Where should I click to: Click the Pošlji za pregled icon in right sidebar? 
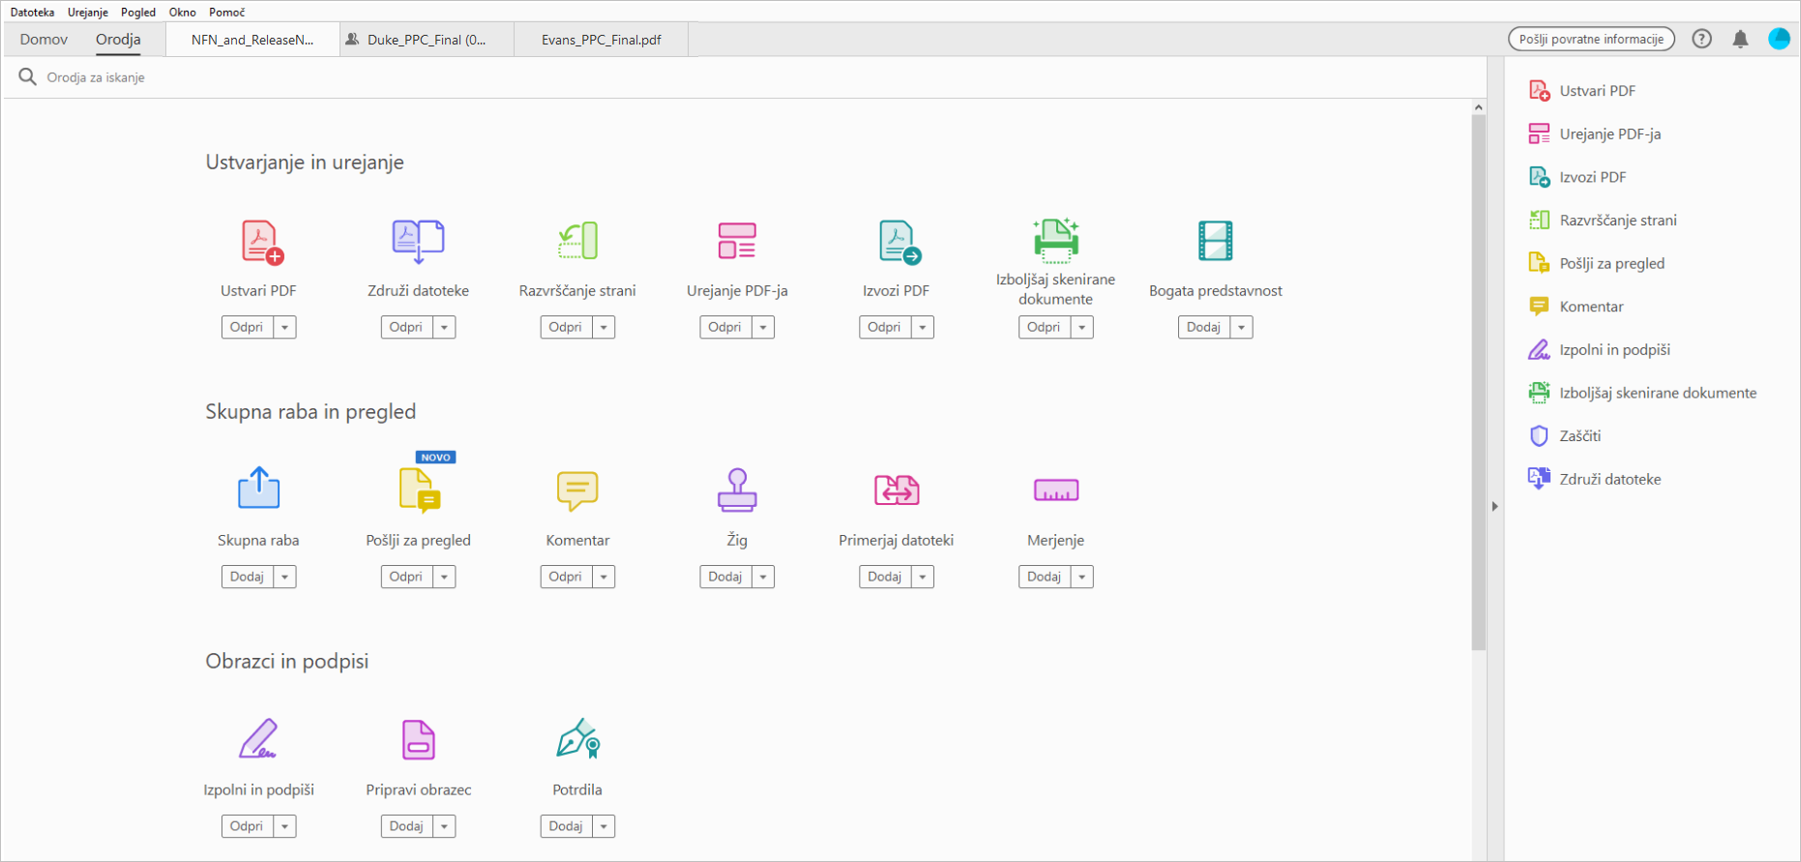1539,263
